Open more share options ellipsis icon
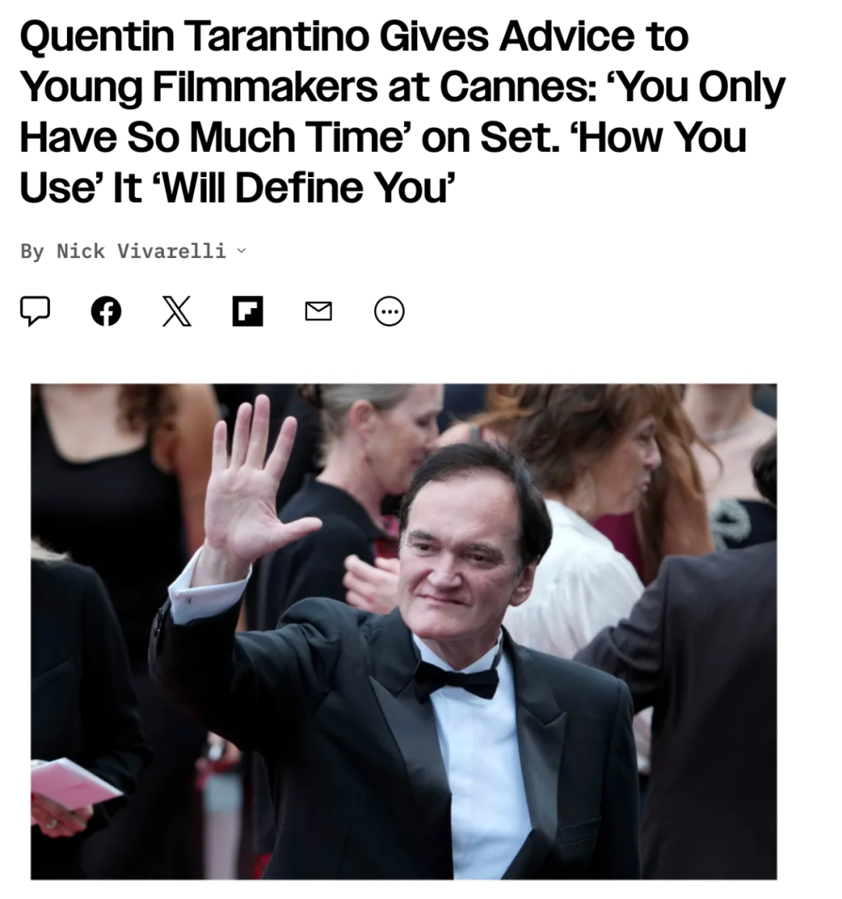This screenshot has height=899, width=842. click(x=389, y=311)
